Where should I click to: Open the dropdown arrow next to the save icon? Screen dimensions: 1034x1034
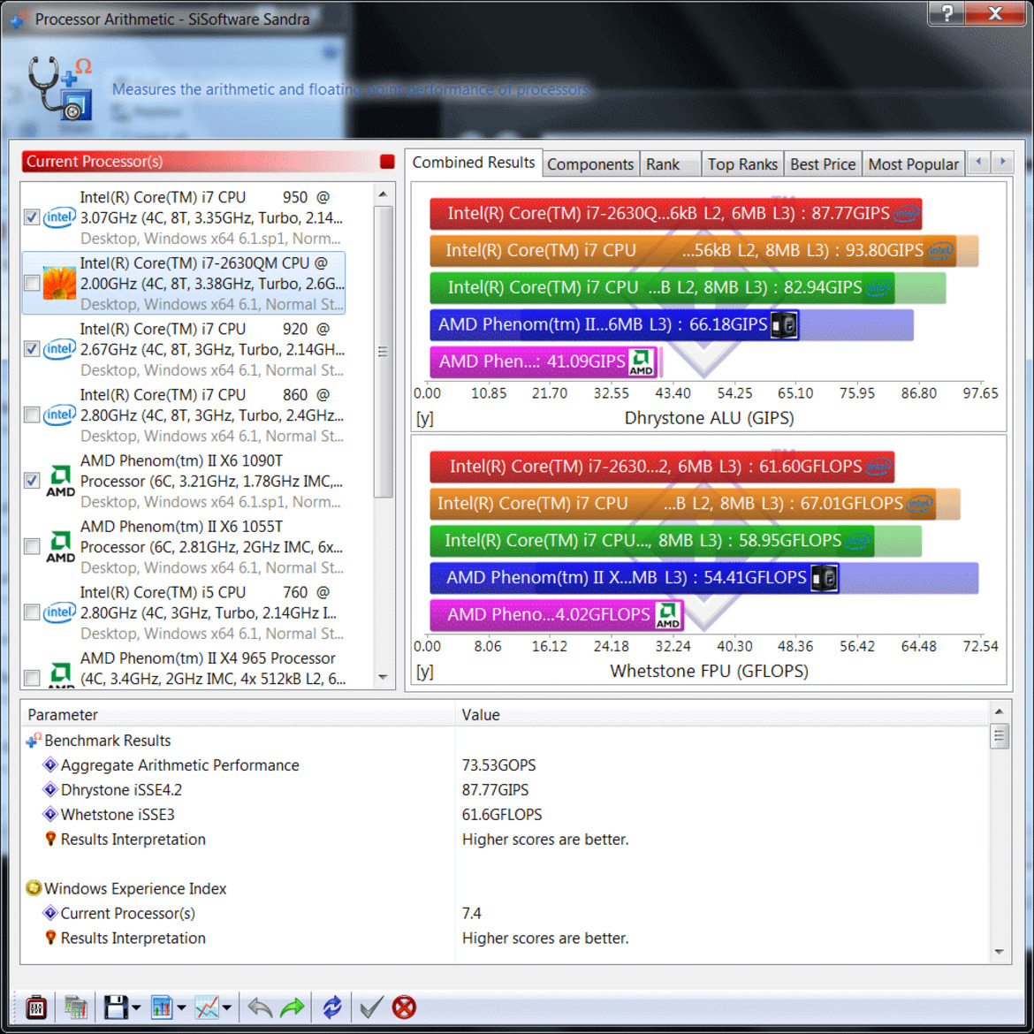pyautogui.click(x=136, y=1007)
